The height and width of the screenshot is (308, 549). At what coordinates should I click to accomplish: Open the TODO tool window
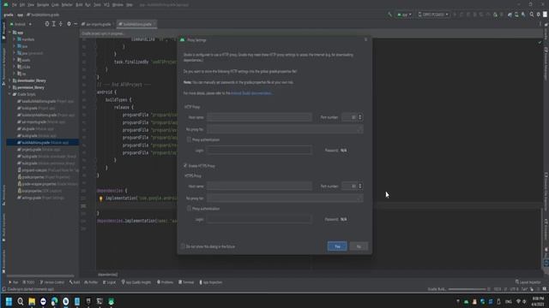[x=28, y=282]
